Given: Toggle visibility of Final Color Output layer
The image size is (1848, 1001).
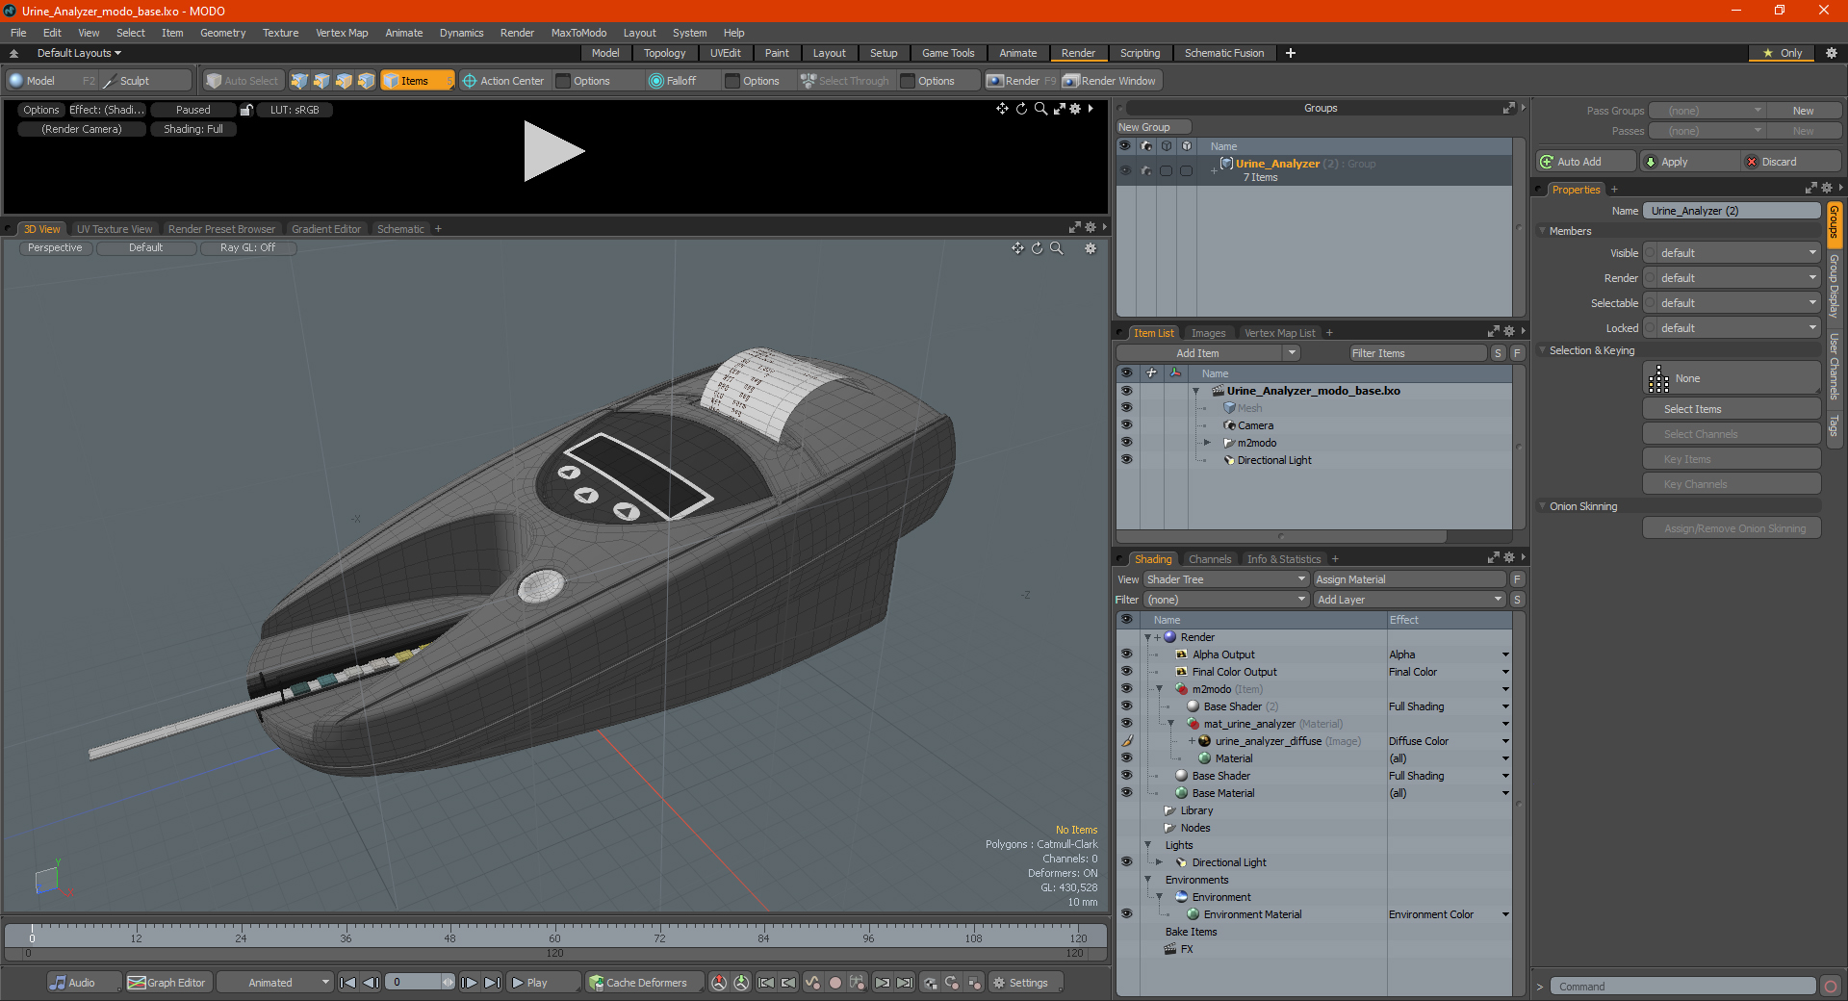Looking at the screenshot, I should pos(1126,672).
